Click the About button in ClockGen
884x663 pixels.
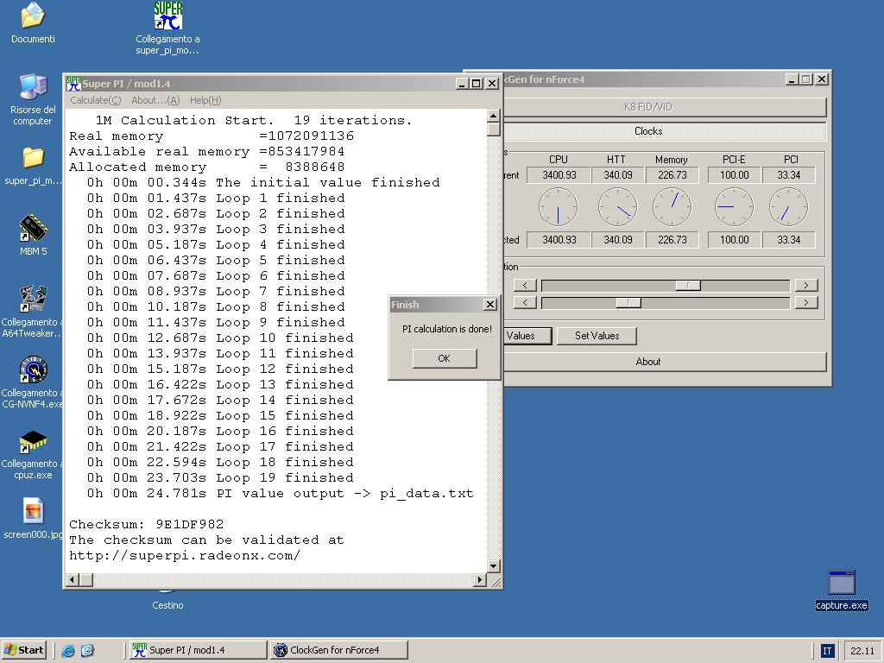665,362
